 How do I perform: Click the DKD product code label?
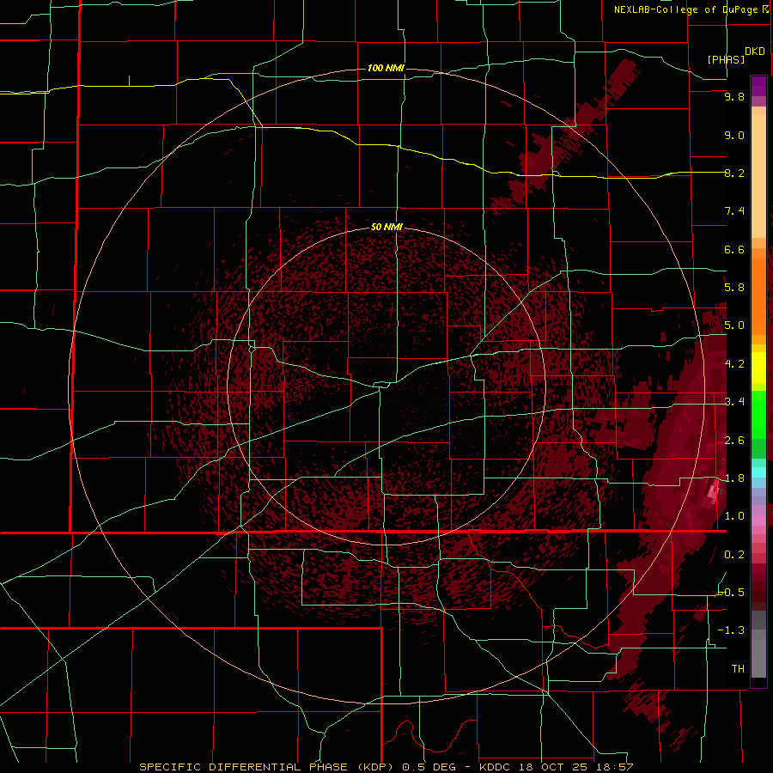pos(755,52)
